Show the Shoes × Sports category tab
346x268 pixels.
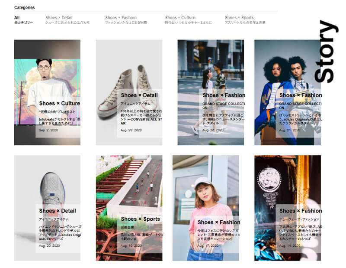pos(245,20)
